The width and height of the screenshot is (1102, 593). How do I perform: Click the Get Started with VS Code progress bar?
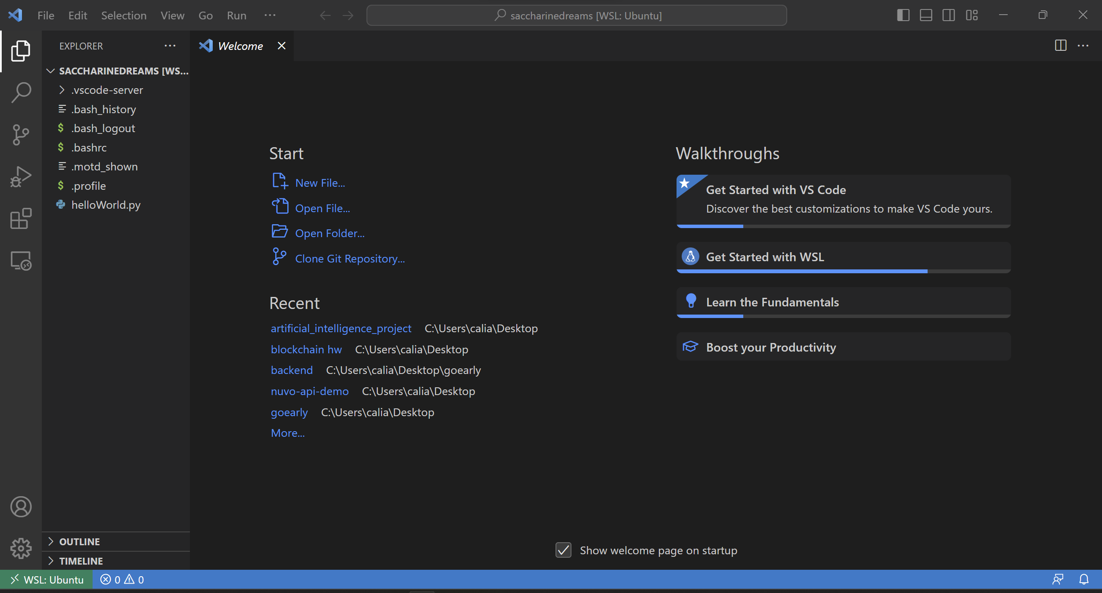click(x=844, y=226)
